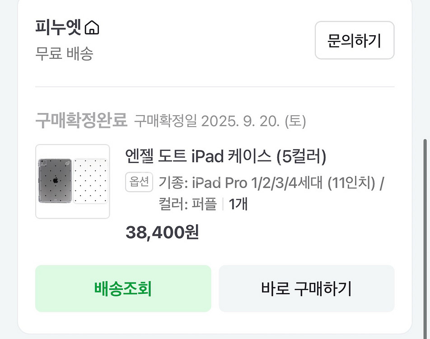Screen dimensions: 430x339
Task: Click the vertical scrollbar on the right
Action: click(425, 226)
